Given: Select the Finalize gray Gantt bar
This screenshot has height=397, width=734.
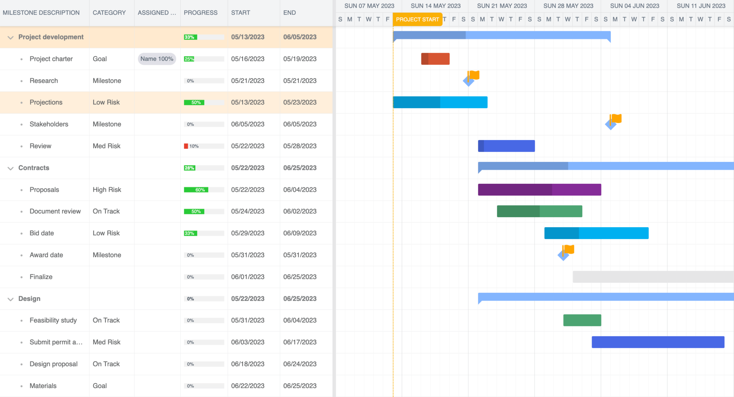Looking at the screenshot, I should point(653,277).
